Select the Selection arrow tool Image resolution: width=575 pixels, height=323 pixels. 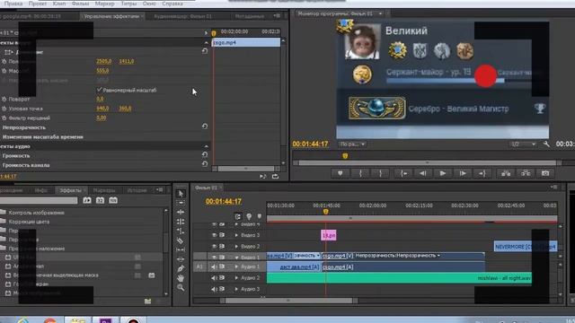point(181,193)
